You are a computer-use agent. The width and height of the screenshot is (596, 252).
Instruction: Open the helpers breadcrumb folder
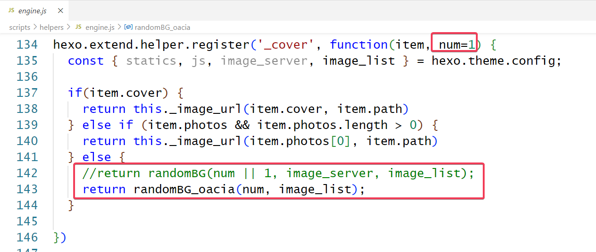52,28
